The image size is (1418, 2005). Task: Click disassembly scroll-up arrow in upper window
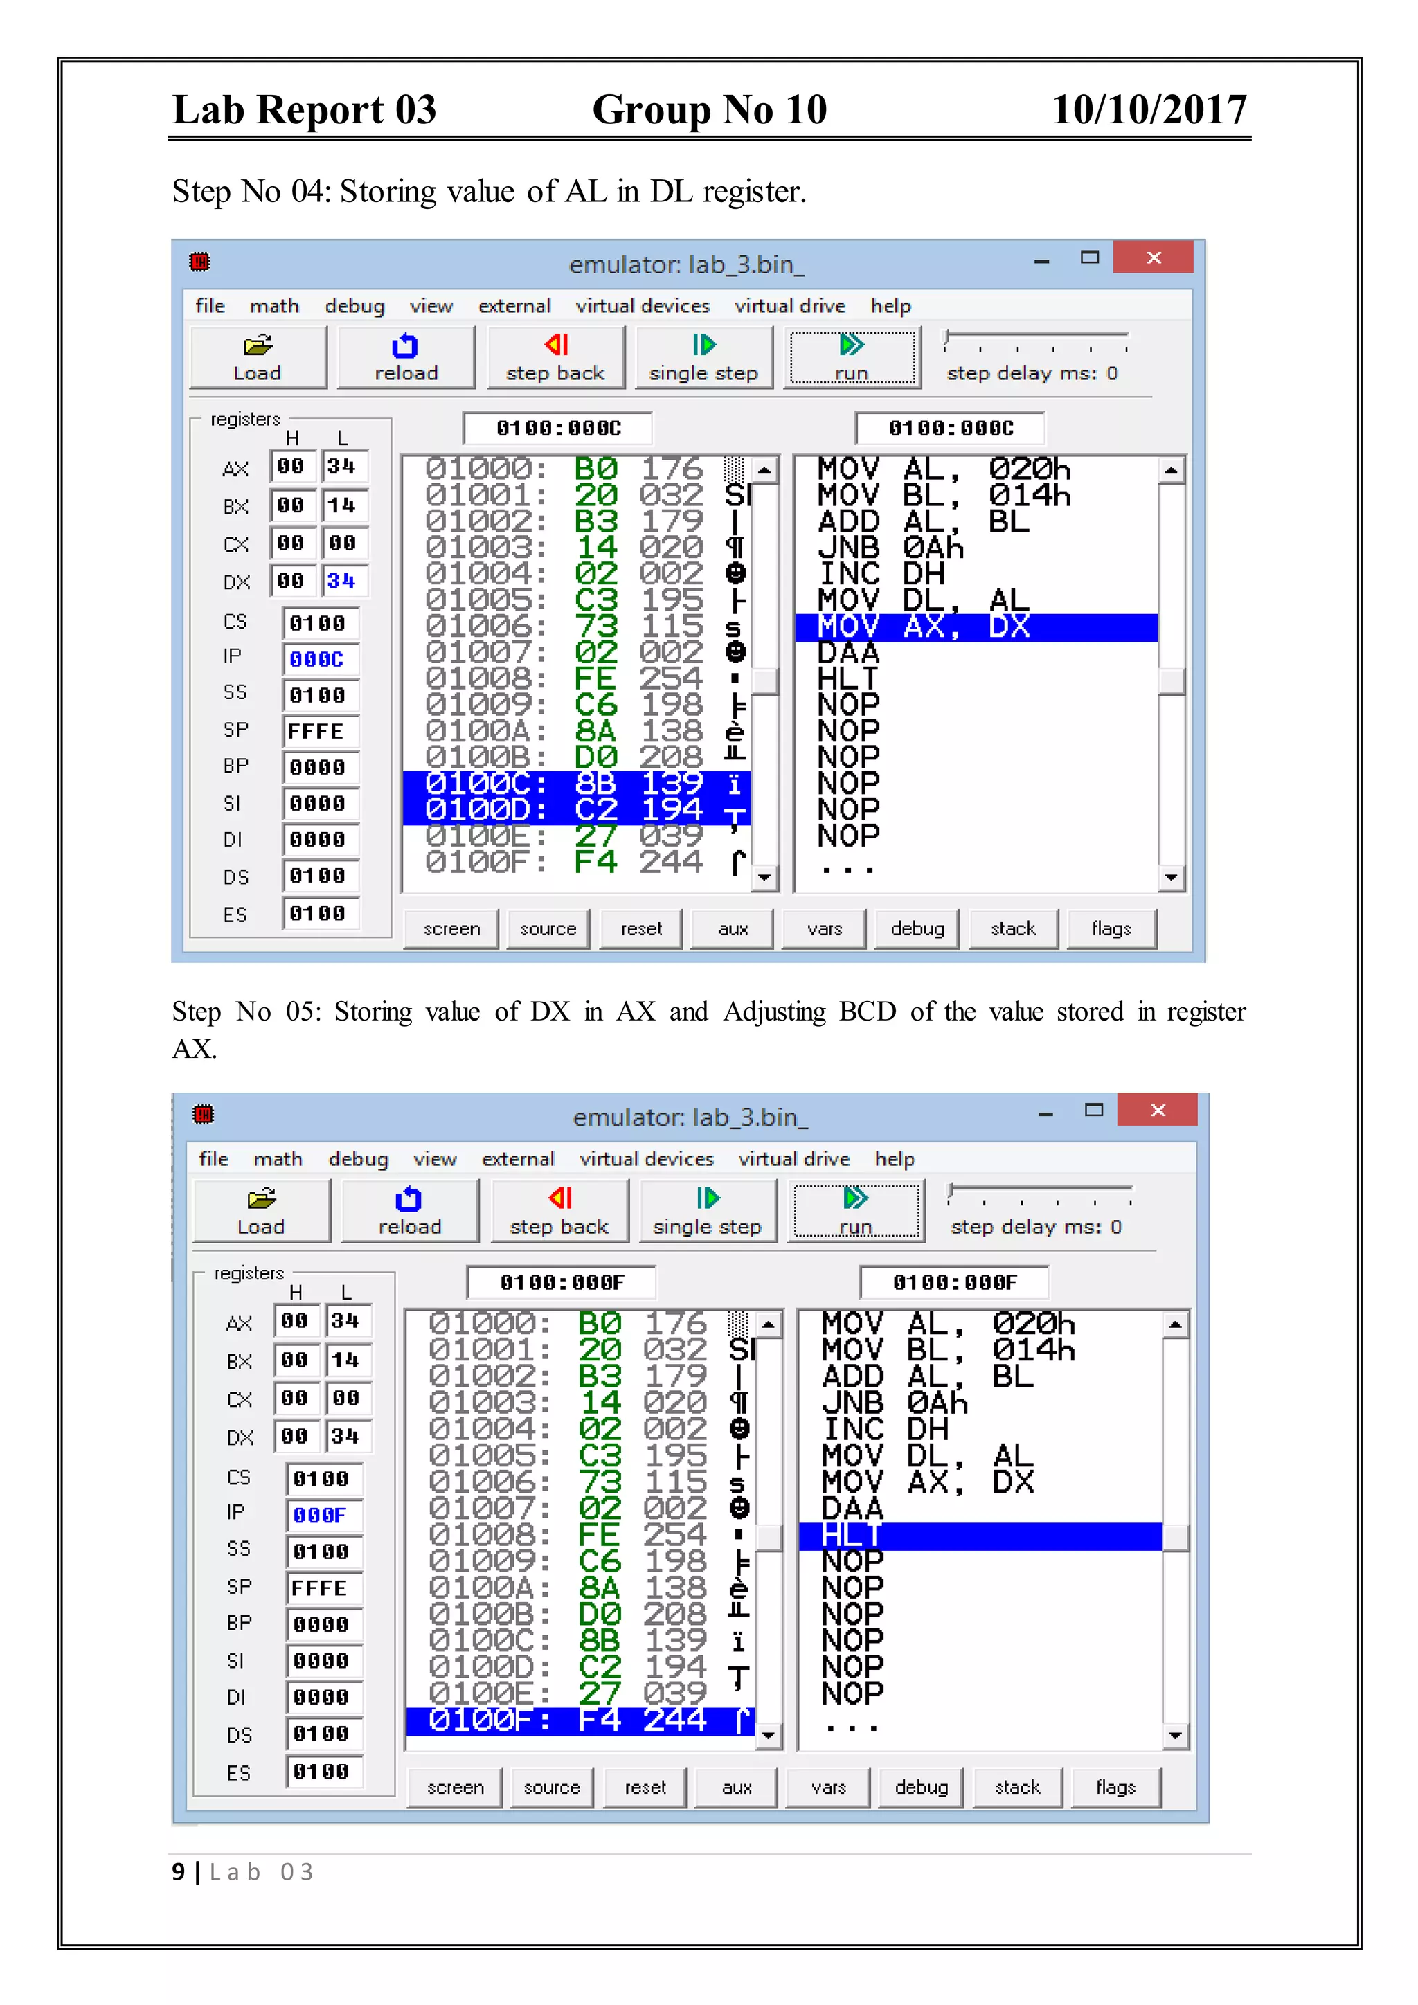(1171, 470)
